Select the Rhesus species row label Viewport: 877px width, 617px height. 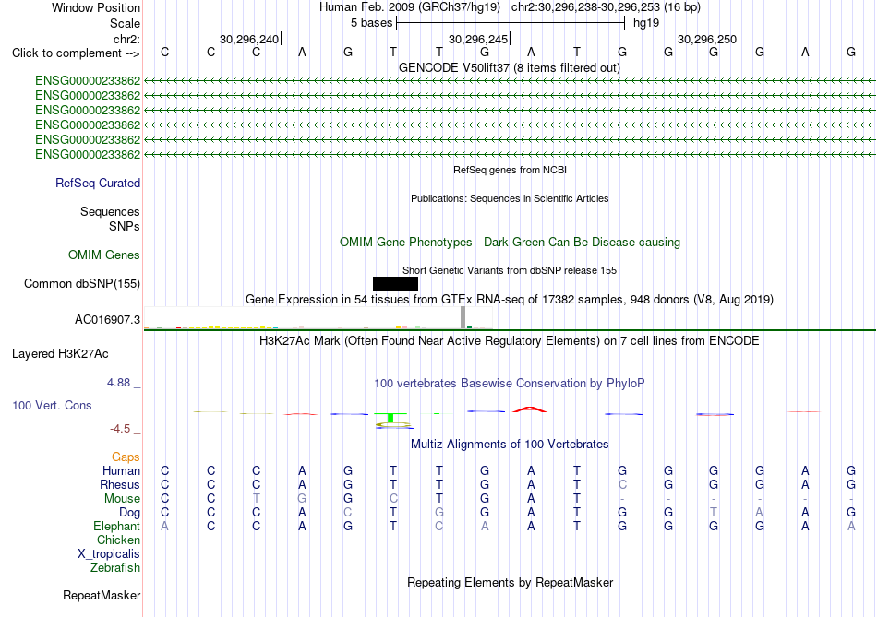(x=120, y=484)
